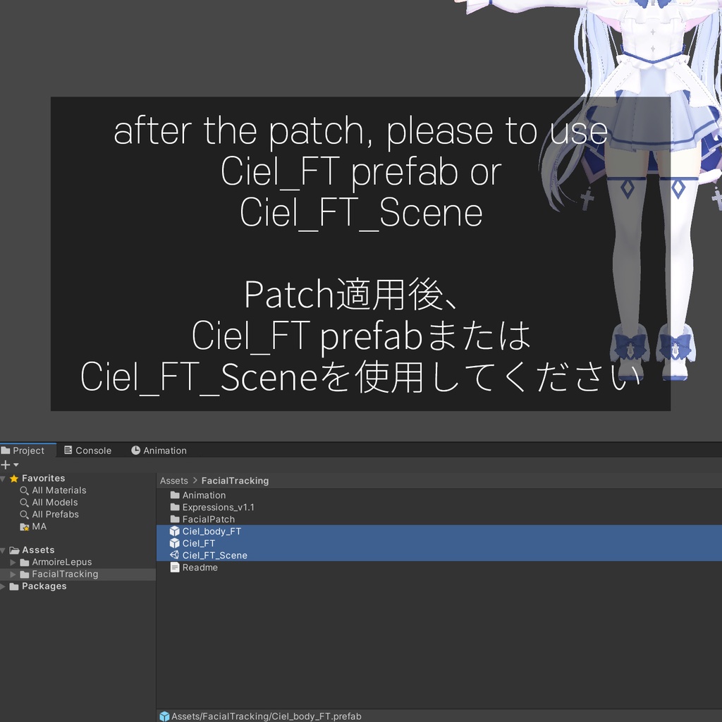The width and height of the screenshot is (722, 722).
Task: Click the FacialPatch folder icon
Action: point(175,519)
